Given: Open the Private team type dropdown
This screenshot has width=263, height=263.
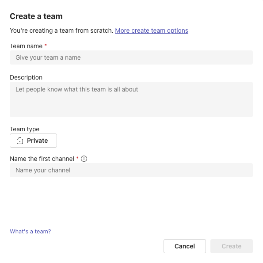Looking at the screenshot, I should (34, 141).
